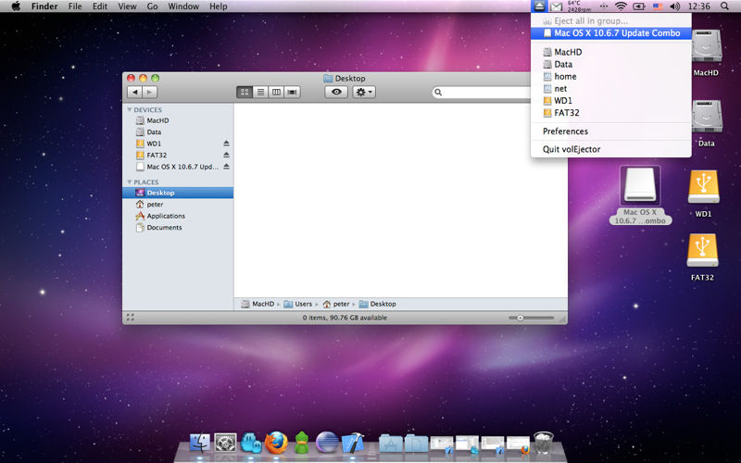Click the volume speaker icon
Screen dimensions: 741x463
pos(675,6)
